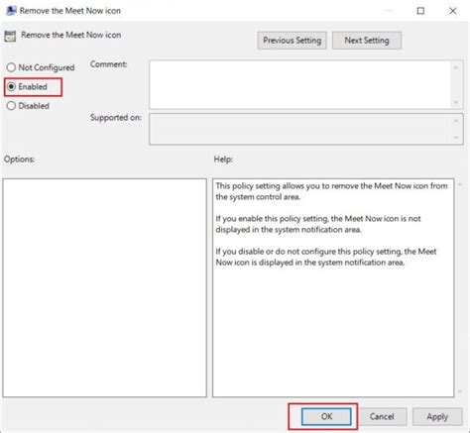470x433 pixels.
Task: Go to Previous Setting
Action: click(293, 41)
